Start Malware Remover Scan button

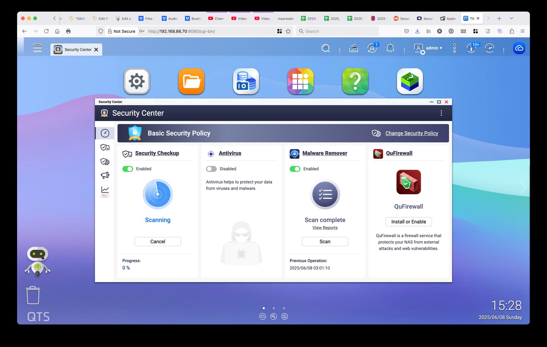325,242
